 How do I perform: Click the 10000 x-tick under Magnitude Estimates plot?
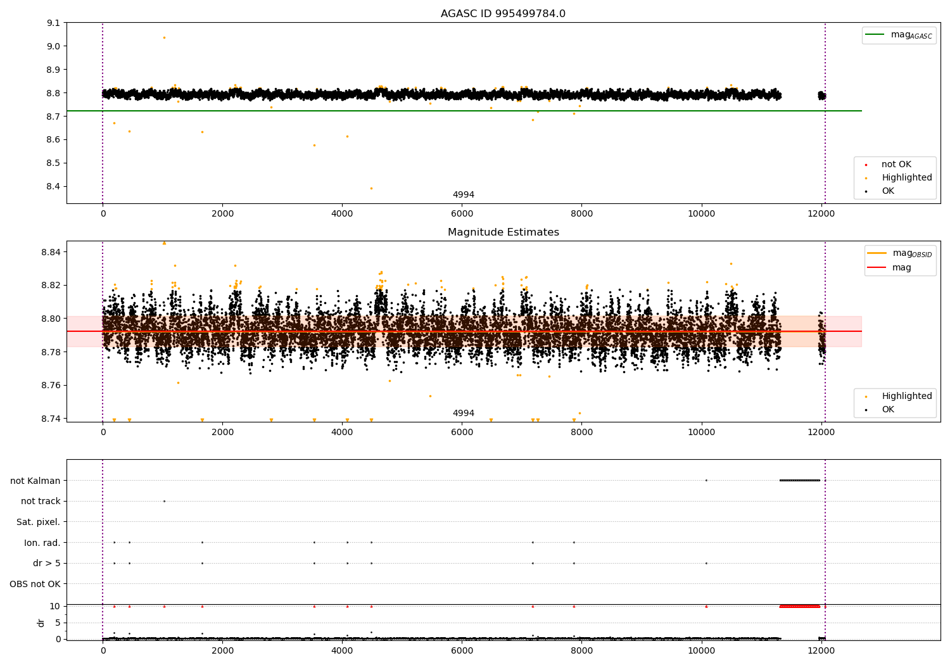[702, 433]
